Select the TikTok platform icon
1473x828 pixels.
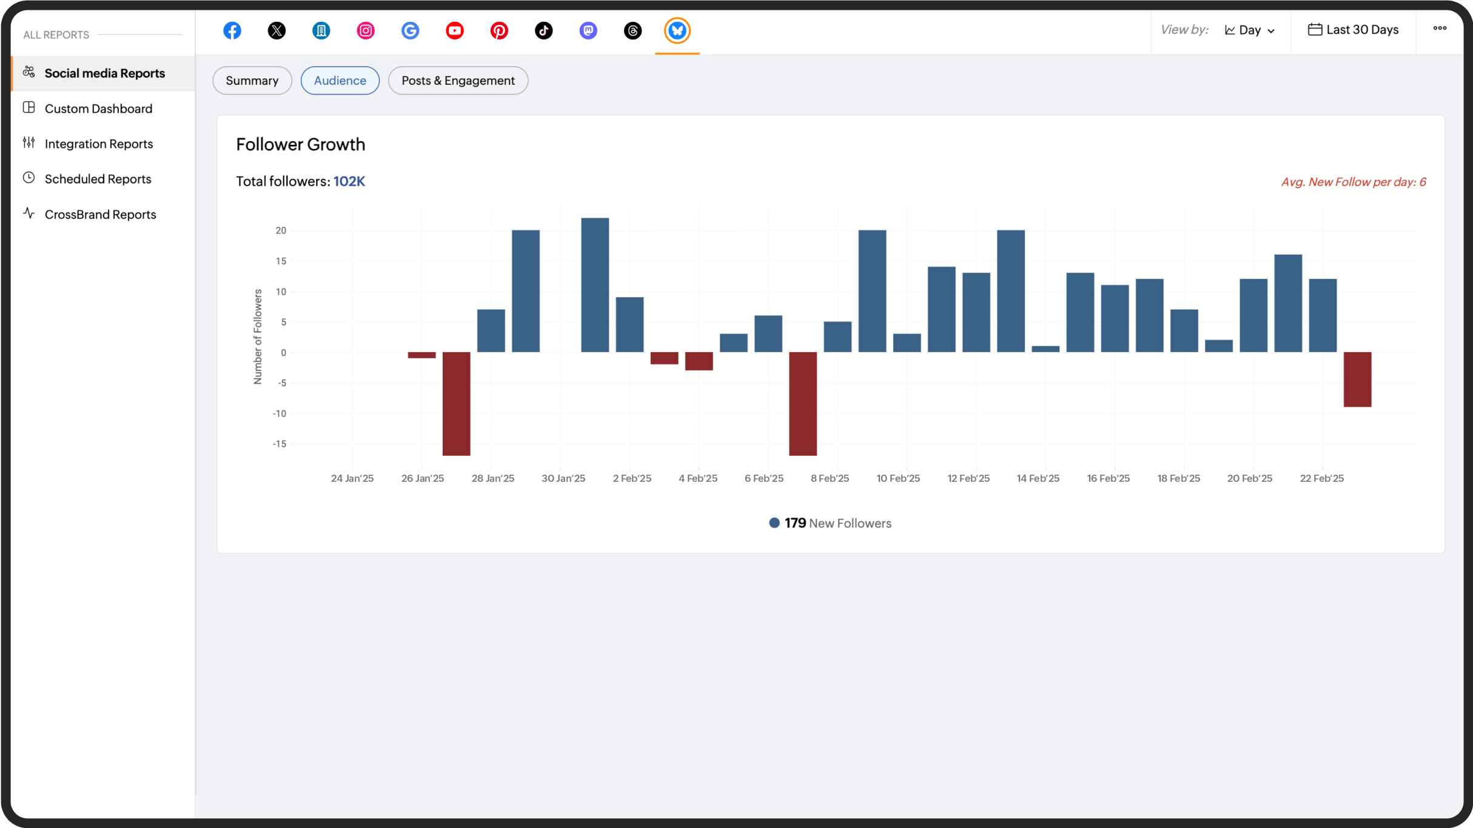pyautogui.click(x=544, y=30)
